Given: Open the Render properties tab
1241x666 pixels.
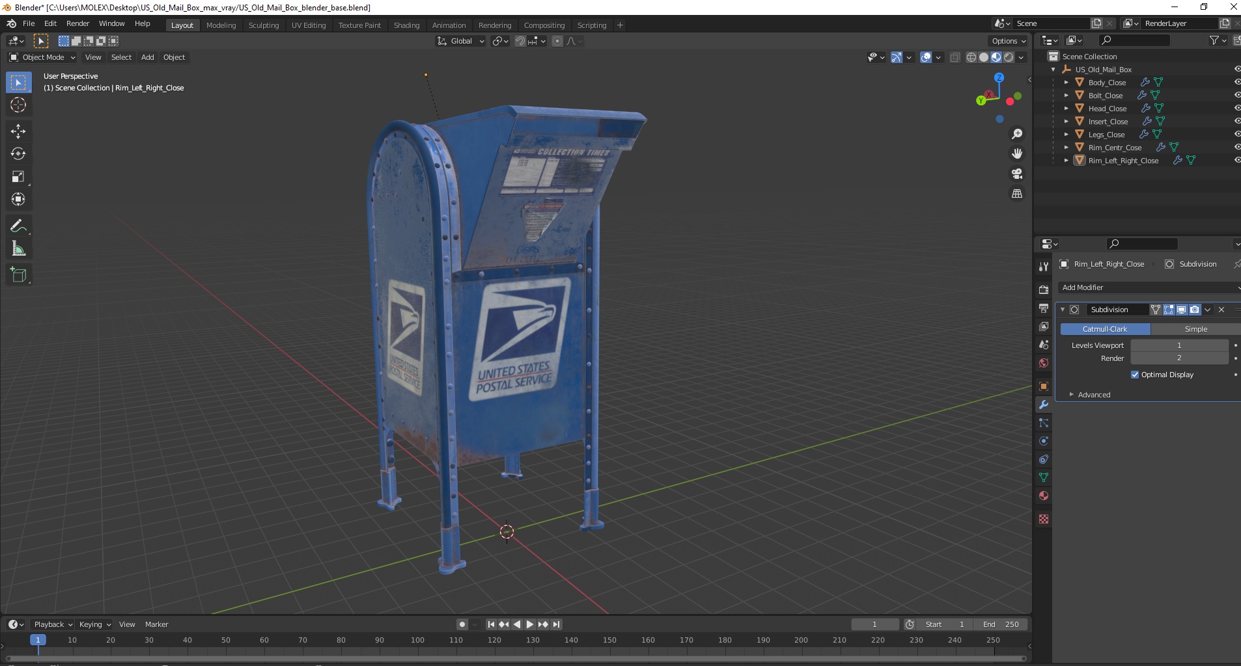Looking at the screenshot, I should click(1044, 289).
